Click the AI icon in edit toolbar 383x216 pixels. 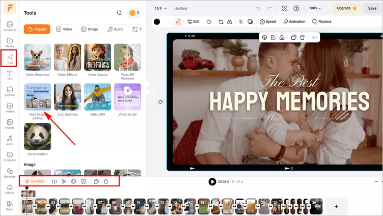(178, 22)
